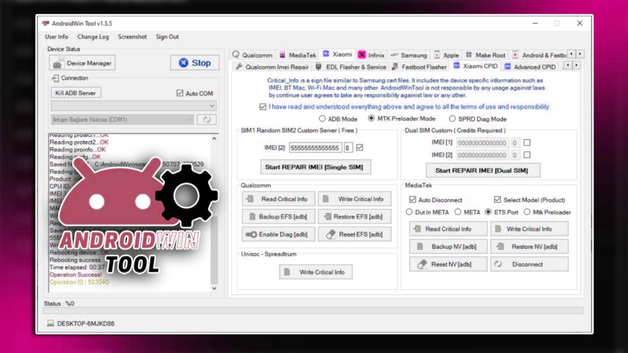
Task: Click the Disconnect refresh-arrows icon under MediaTek
Action: coord(499,264)
